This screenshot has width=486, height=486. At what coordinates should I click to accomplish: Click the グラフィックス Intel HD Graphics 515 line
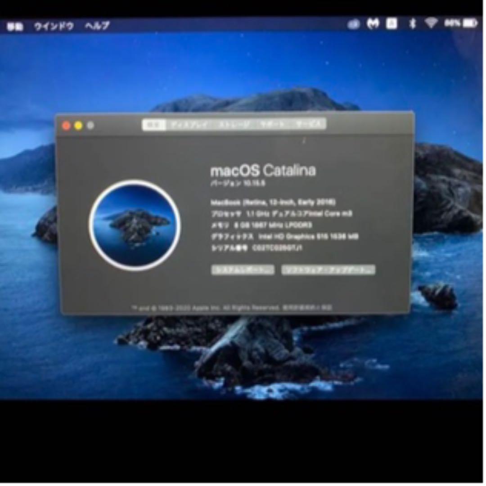tap(284, 237)
